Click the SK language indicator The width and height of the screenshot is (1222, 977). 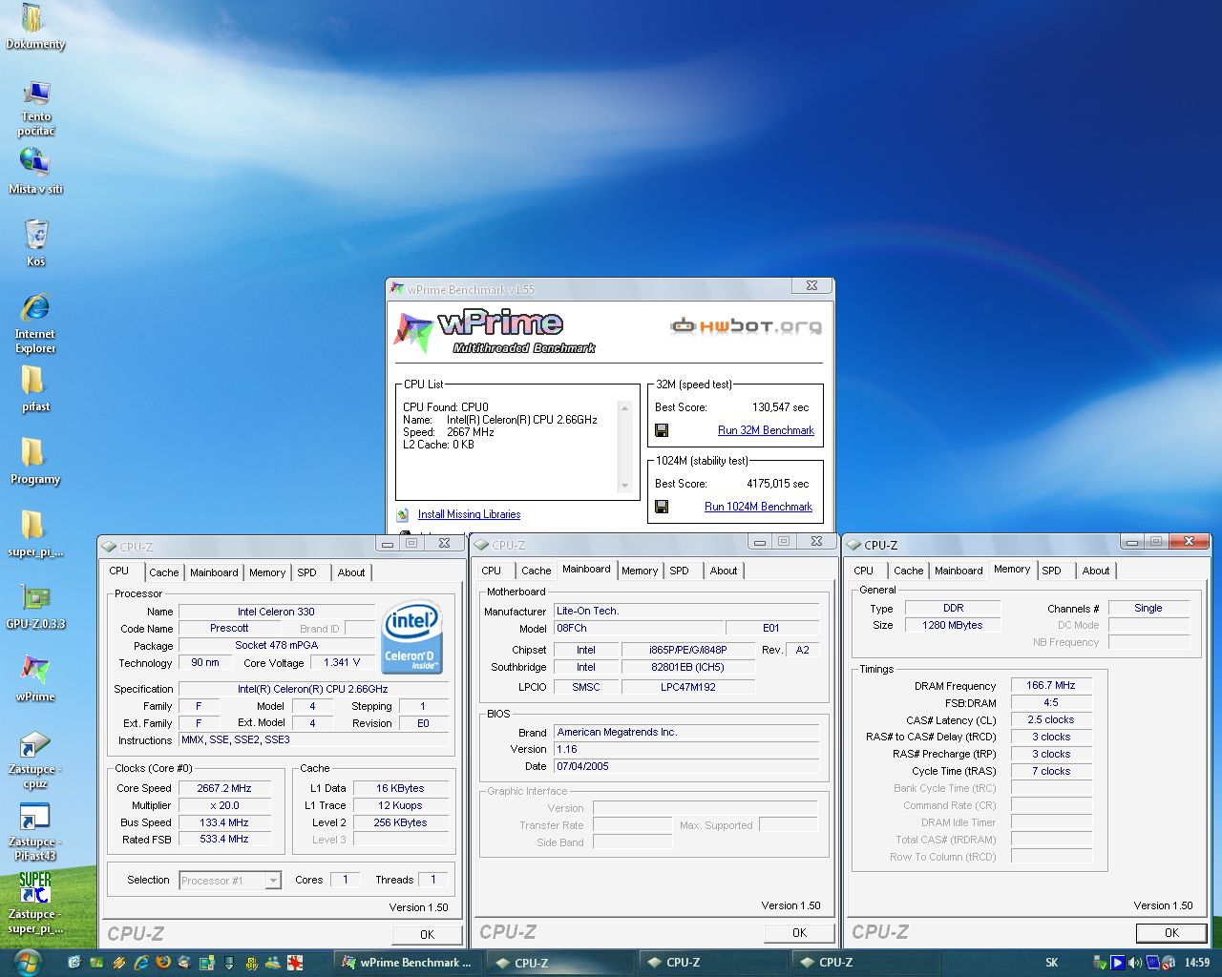1051,963
